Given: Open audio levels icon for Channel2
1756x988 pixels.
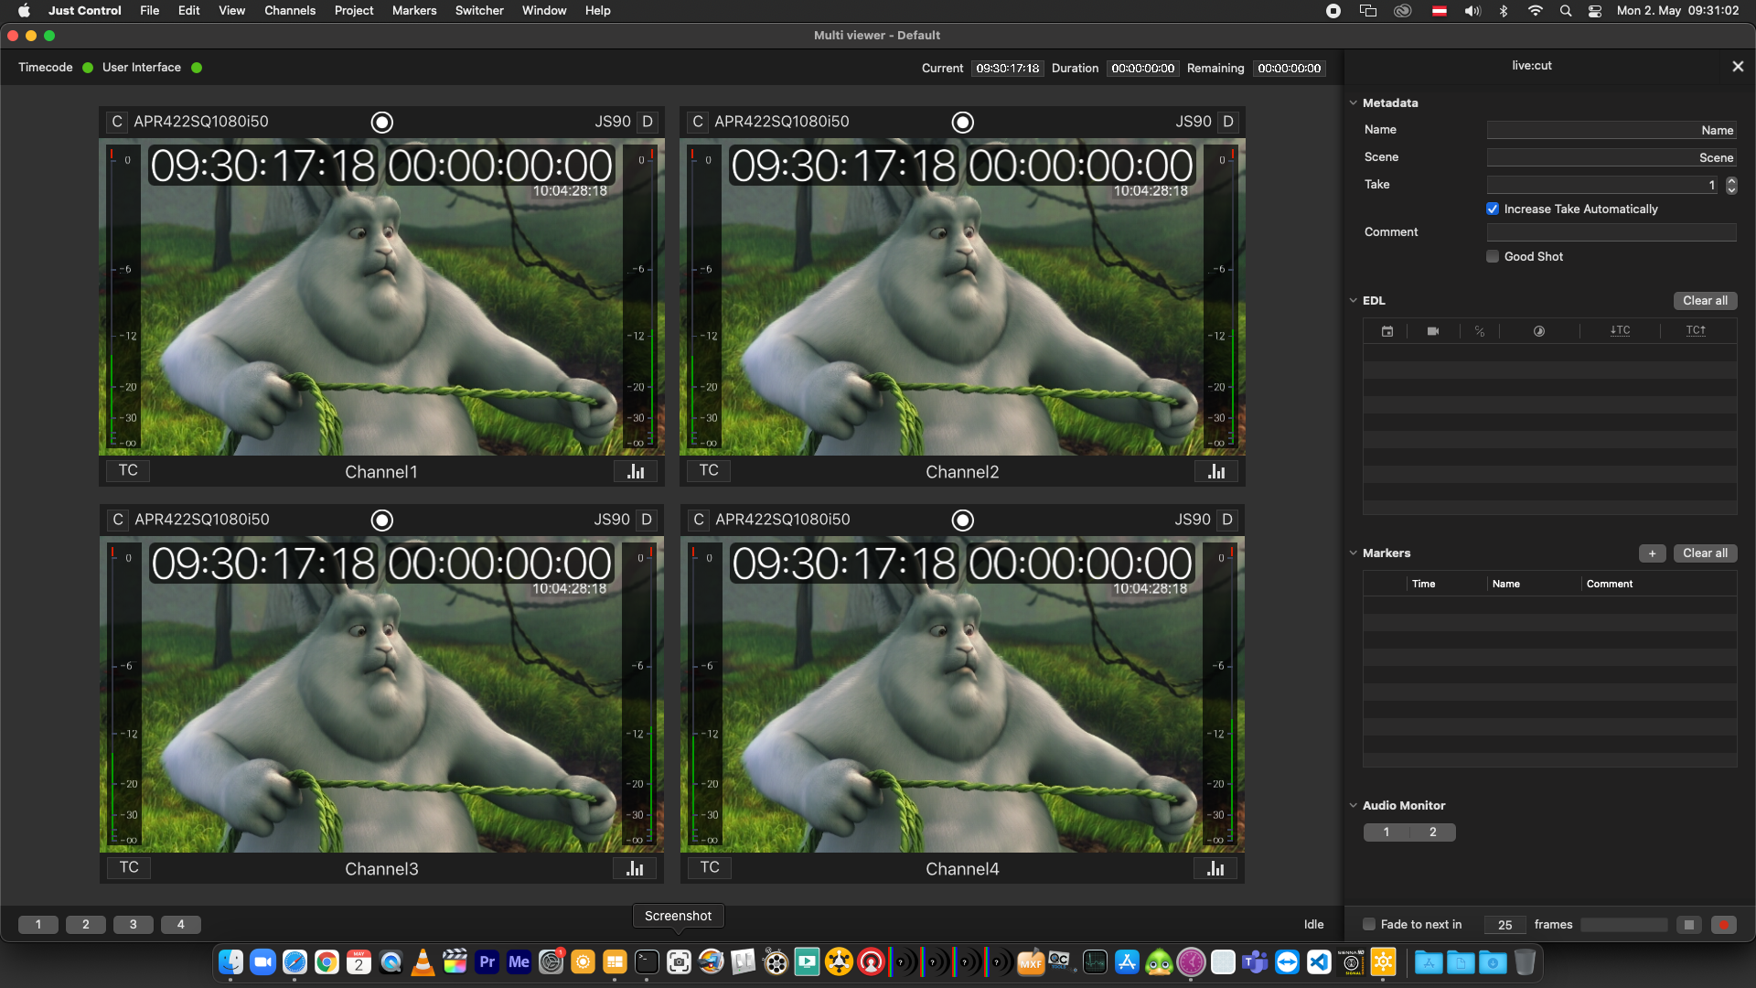Looking at the screenshot, I should pos(1216,471).
